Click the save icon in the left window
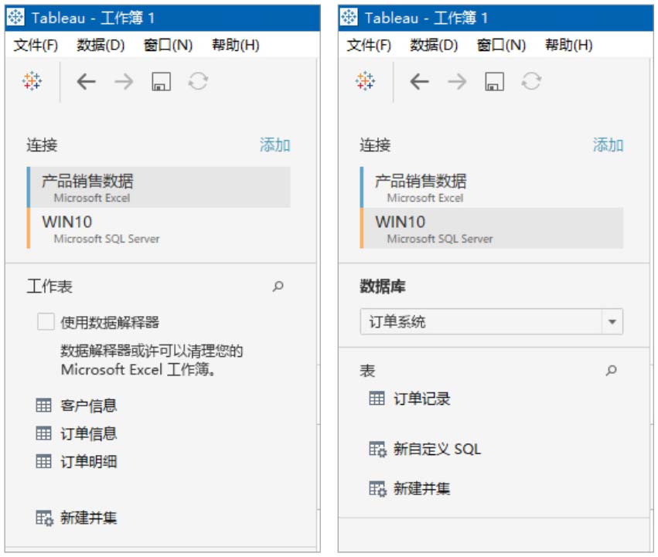The height and width of the screenshot is (557, 658). [x=161, y=81]
